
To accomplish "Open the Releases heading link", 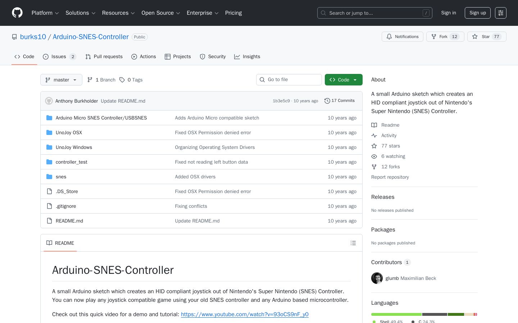I will click(x=383, y=197).
